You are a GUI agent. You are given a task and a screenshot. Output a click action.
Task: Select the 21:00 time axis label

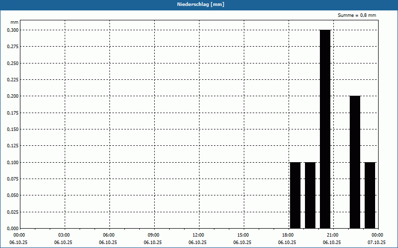[333, 235]
